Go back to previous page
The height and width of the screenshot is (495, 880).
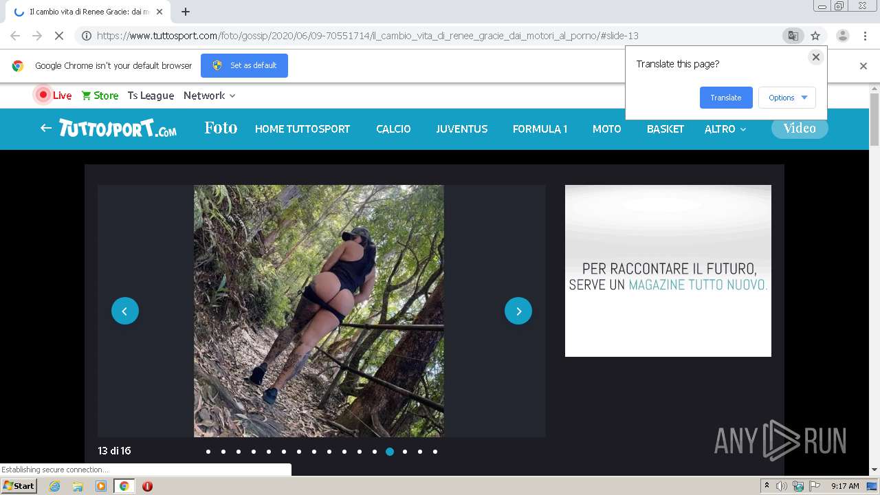(15, 36)
